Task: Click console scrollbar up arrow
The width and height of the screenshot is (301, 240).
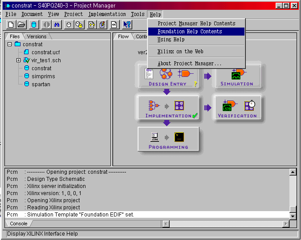Action: click(x=293, y=172)
